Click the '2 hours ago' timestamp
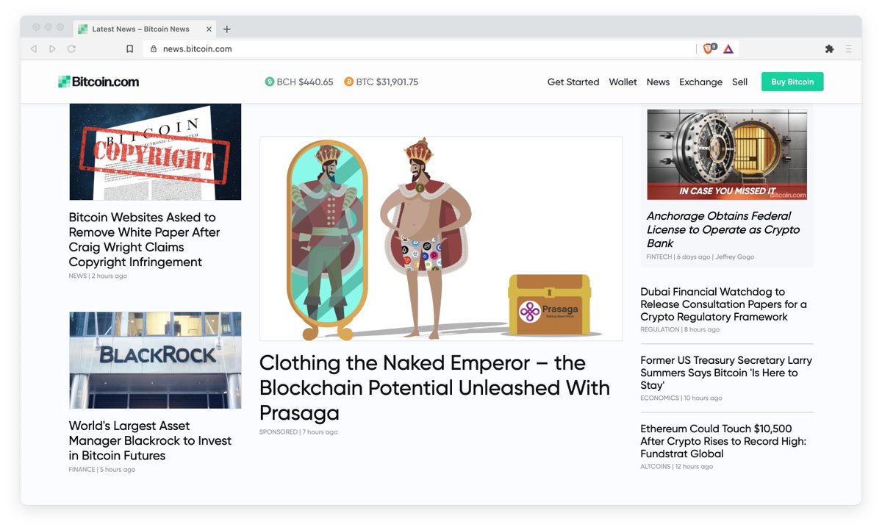Image resolution: width=882 pixels, height=530 pixels. [110, 276]
